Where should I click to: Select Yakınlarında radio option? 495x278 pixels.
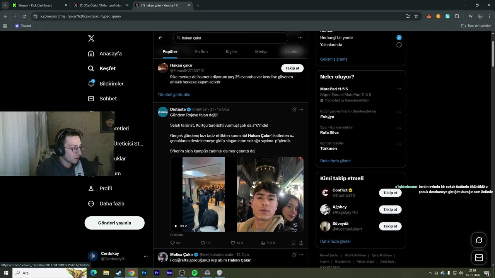pyautogui.click(x=399, y=45)
